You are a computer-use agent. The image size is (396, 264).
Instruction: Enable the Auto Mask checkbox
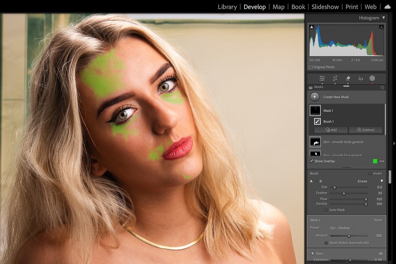[326, 210]
